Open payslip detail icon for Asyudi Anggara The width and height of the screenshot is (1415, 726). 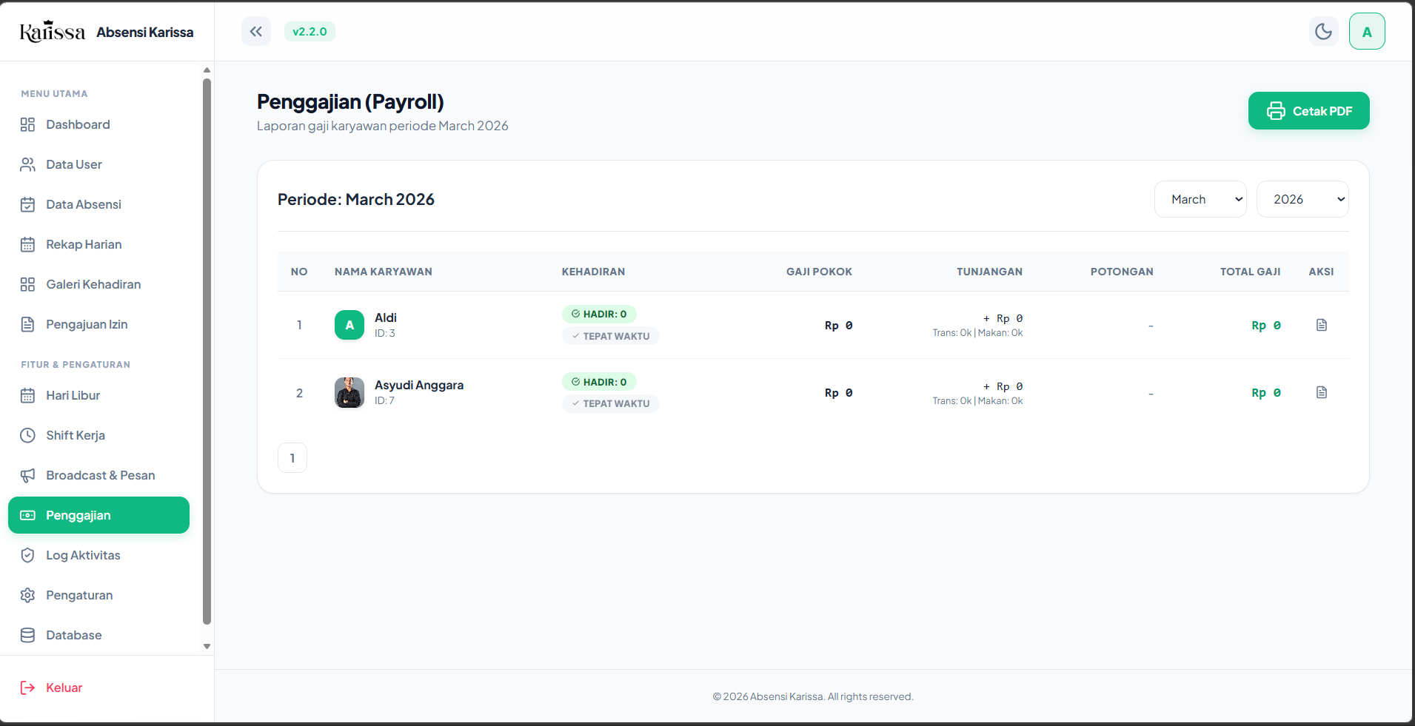1322,392
